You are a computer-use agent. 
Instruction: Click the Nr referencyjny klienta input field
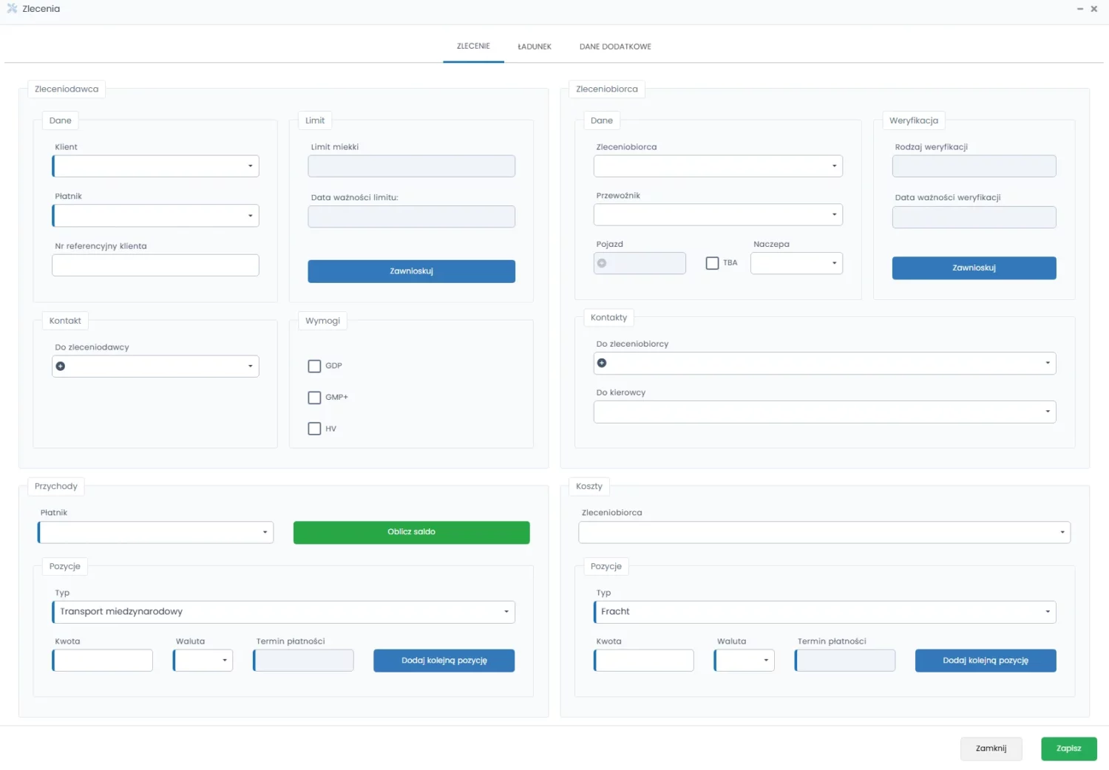[155, 265]
